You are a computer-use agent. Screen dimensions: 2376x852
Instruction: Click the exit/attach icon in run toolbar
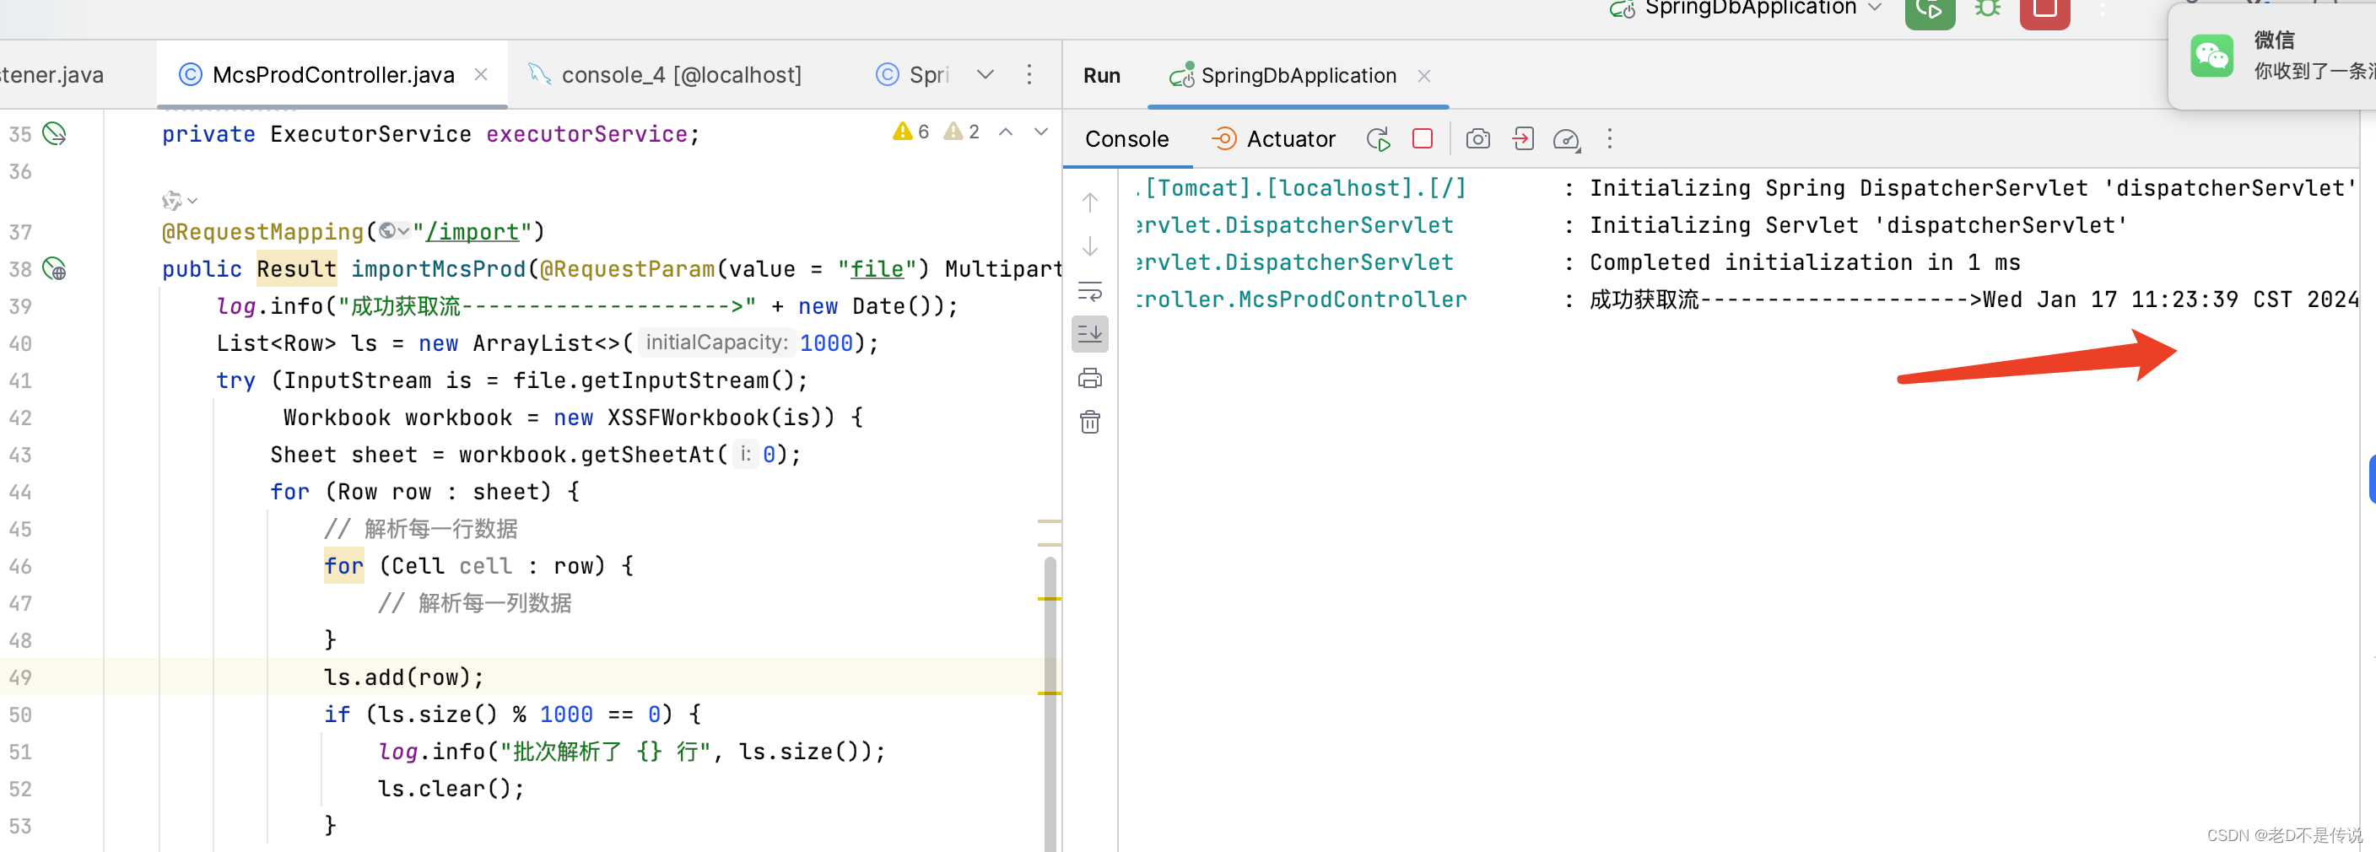[1523, 139]
